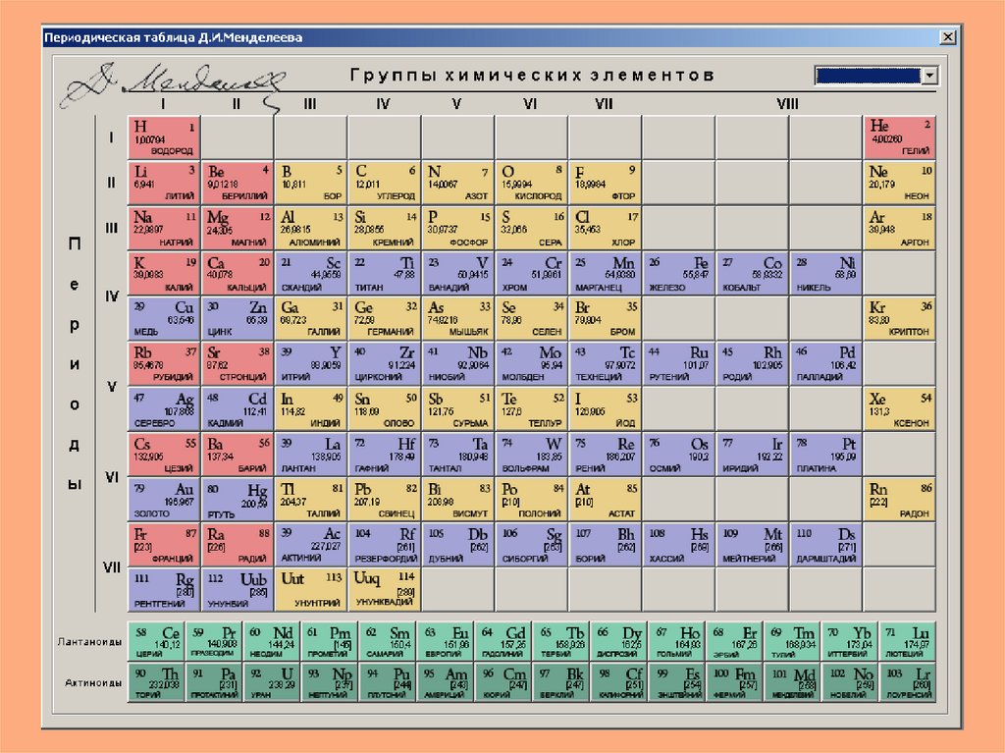The height and width of the screenshot is (753, 1005).
Task: Close the periodic table window
Action: 948,37
